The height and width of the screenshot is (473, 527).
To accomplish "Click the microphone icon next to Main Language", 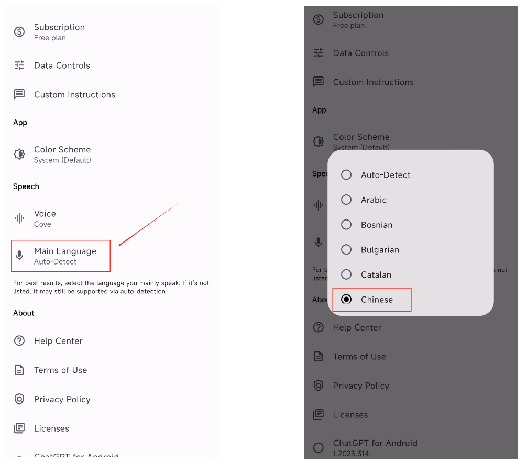I will click(x=19, y=256).
